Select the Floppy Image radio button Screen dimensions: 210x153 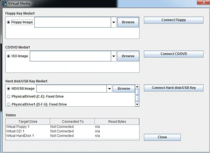(x=8, y=22)
